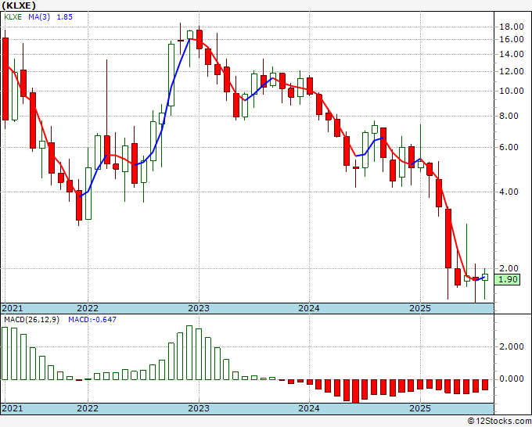Select 2021 on the MACD panel time axis
532x427 pixels.
(x=13, y=408)
